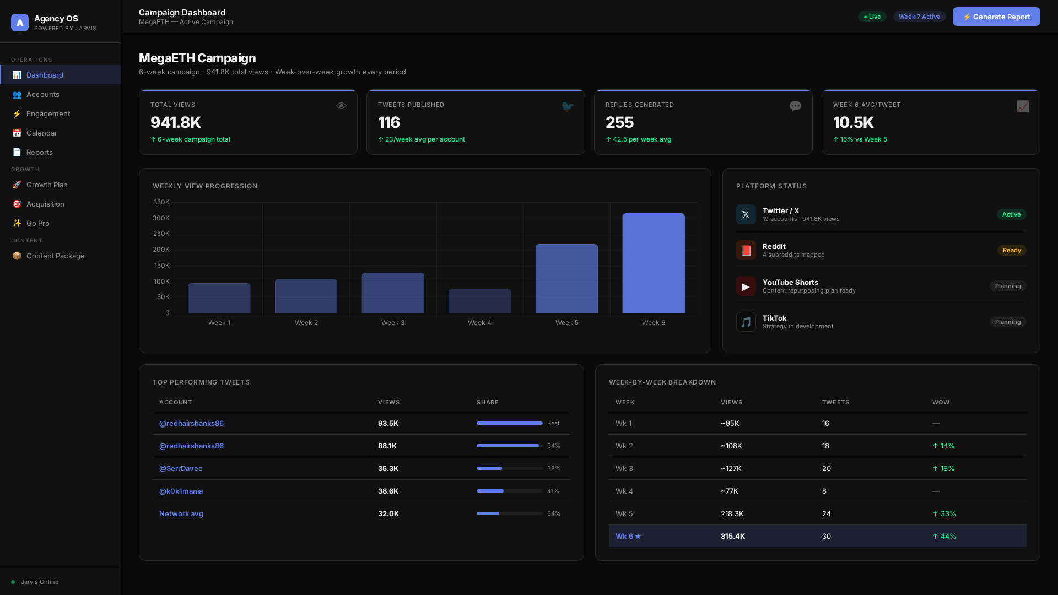This screenshot has height=595, width=1058.
Task: Click the 14% WoW value for Wk 2
Action: pyautogui.click(x=943, y=446)
